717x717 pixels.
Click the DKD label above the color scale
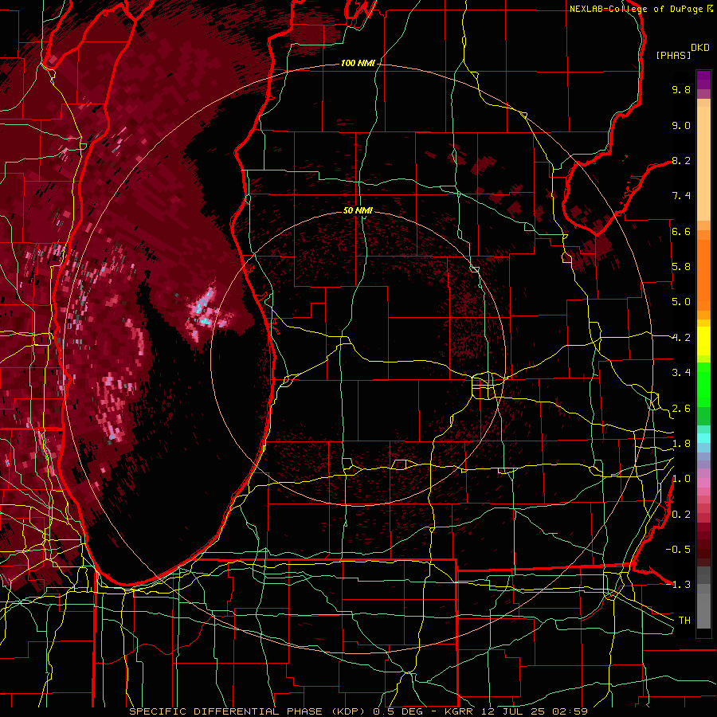(700, 48)
